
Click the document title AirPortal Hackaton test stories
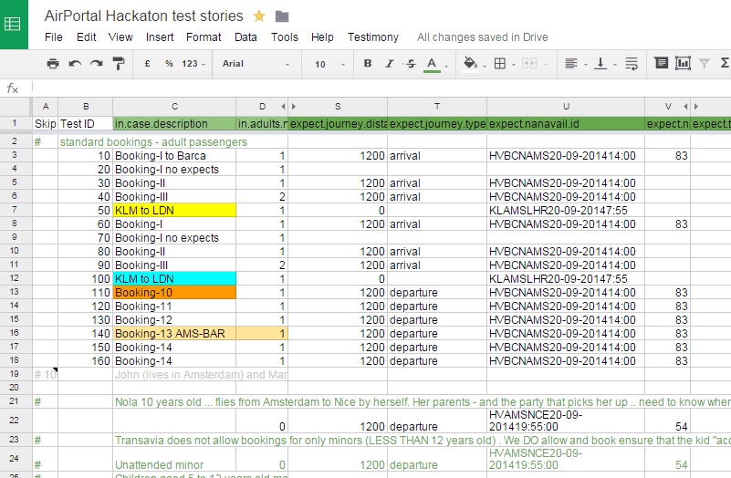pyautogui.click(x=143, y=16)
